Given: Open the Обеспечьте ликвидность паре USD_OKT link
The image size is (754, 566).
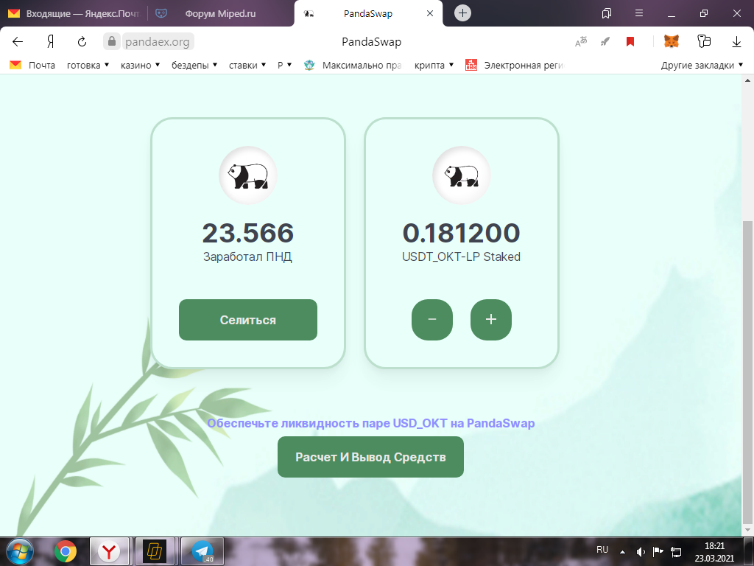Looking at the screenshot, I should click(371, 423).
